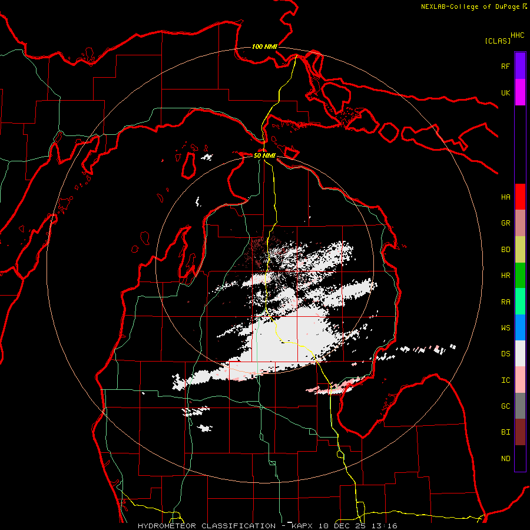Click the GC legend label
Screen dimensions: 530x530
pyautogui.click(x=505, y=406)
